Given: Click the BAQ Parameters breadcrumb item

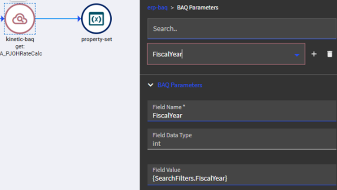Looking at the screenshot, I should click(198, 7).
